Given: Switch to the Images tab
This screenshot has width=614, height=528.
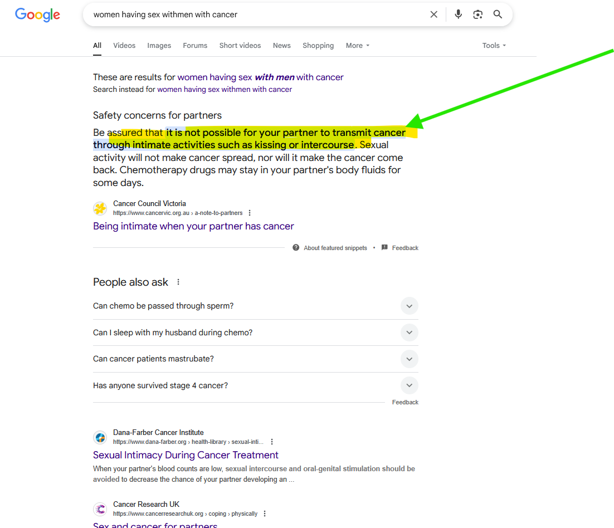Looking at the screenshot, I should 159,46.
